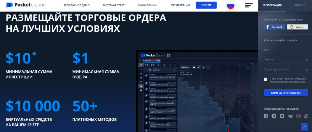
Task: Toggle password visibility eye in Пароль field
Action: 307,60
